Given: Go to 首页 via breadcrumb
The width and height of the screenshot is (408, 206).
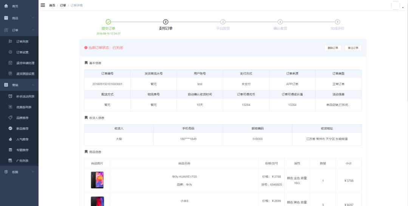Looking at the screenshot, I should tap(52, 5).
